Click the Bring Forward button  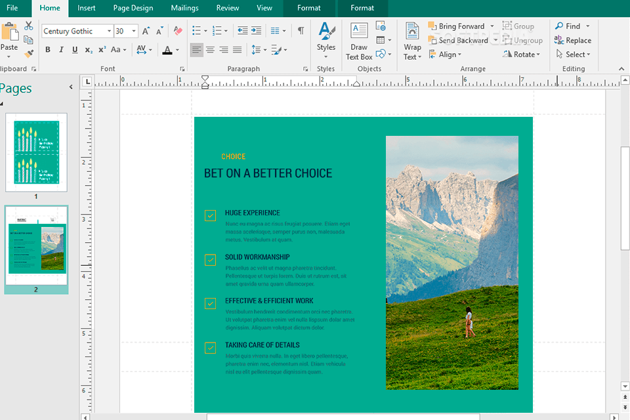click(460, 26)
